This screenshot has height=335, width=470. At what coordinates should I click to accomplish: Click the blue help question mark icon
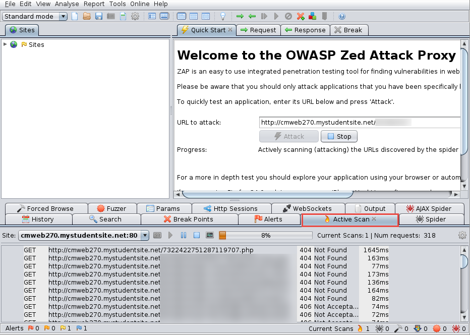coord(342,16)
